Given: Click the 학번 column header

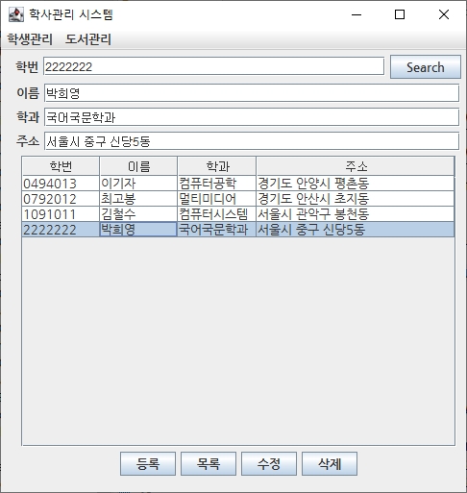Looking at the screenshot, I should click(61, 166).
